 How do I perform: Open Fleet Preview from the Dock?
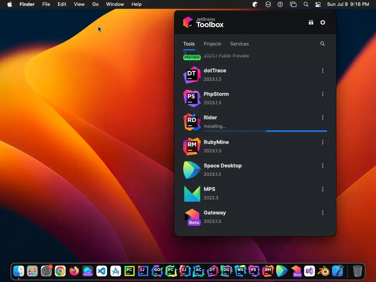tap(88, 271)
